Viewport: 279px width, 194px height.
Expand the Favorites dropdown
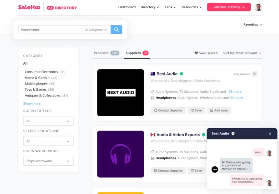point(252,25)
